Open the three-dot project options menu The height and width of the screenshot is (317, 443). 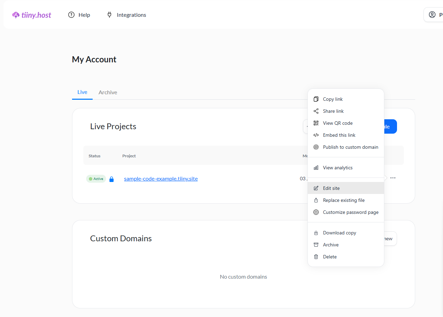tap(393, 178)
